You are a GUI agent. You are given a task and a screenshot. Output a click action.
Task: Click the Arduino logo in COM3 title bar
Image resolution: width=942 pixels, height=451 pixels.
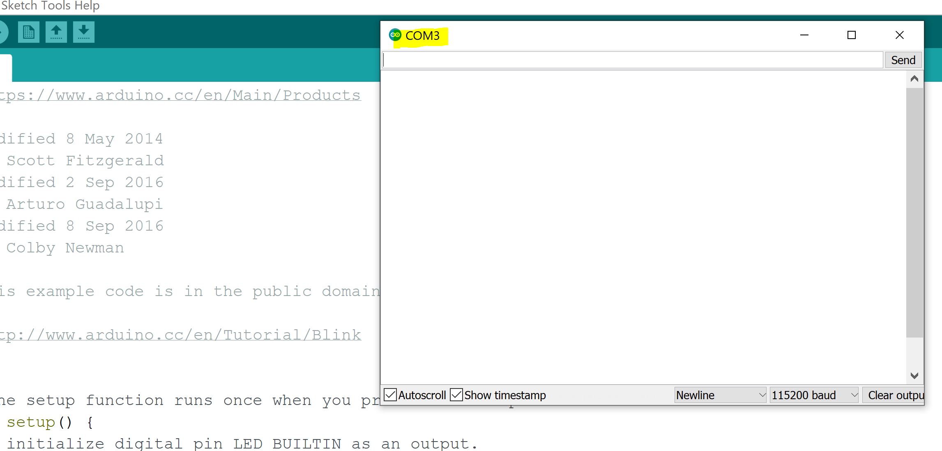tap(395, 35)
